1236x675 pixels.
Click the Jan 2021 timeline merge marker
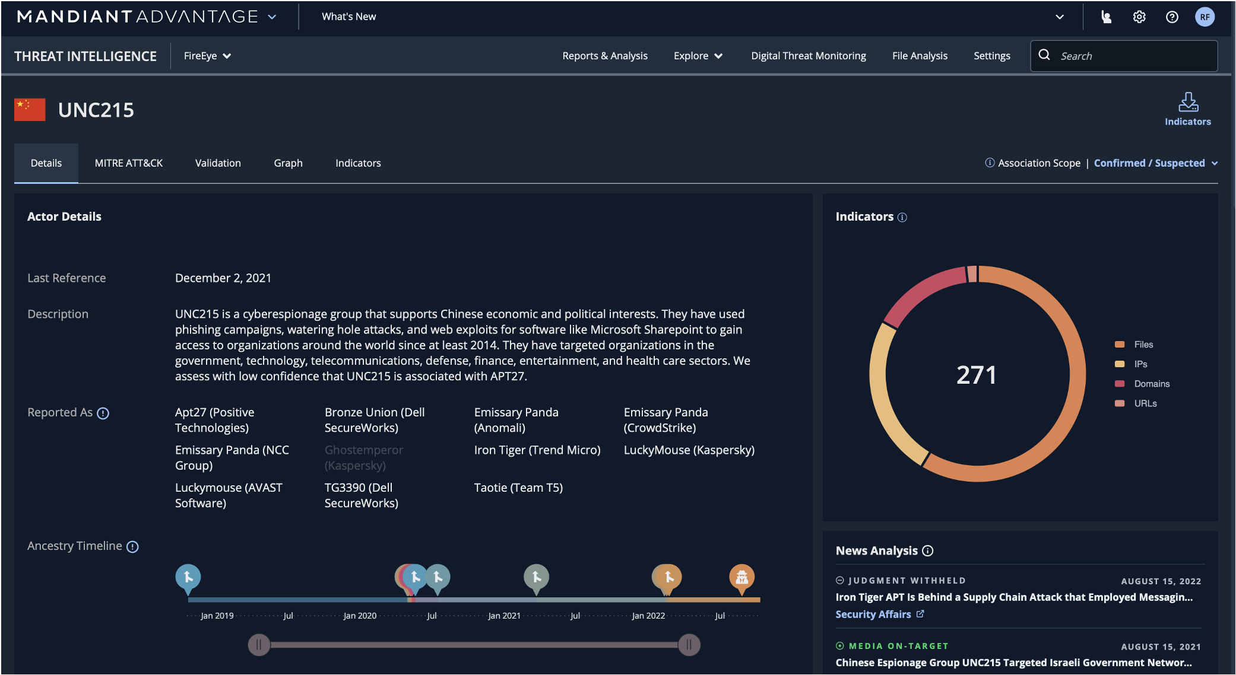pos(536,578)
